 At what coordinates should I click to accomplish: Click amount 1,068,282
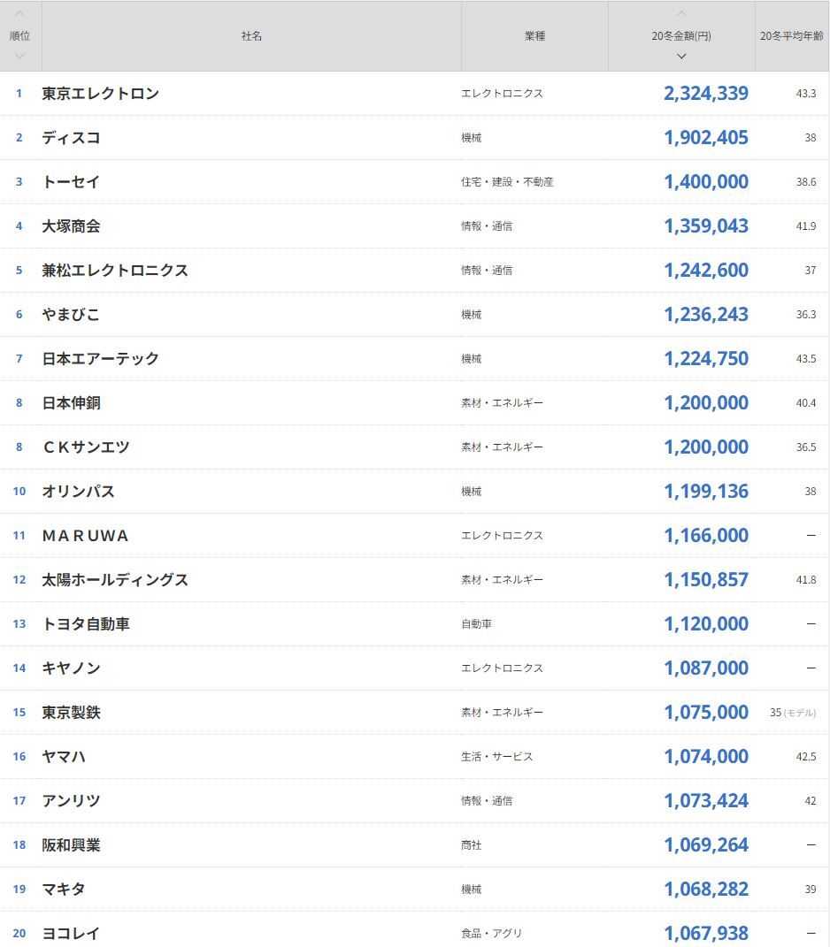pyautogui.click(x=706, y=889)
